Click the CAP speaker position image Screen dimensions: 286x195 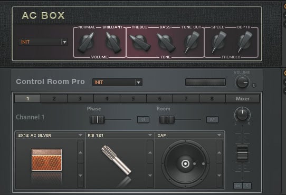coord(185,164)
